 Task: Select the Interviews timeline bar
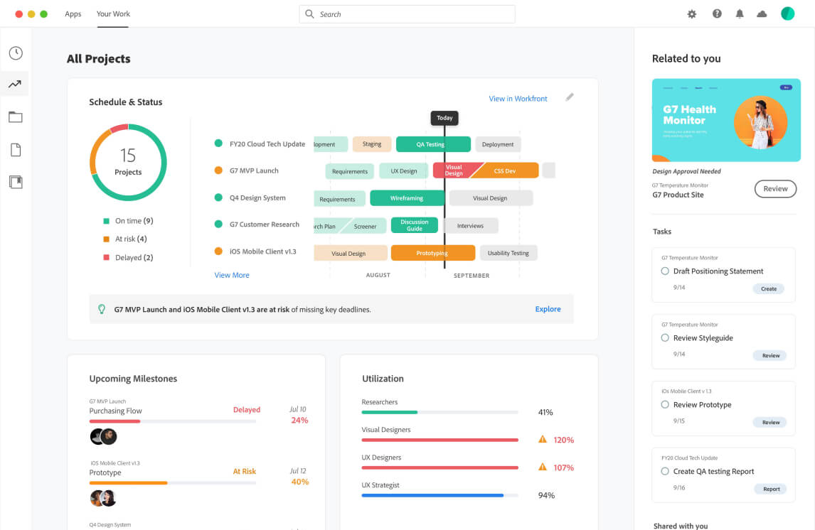[x=470, y=225]
